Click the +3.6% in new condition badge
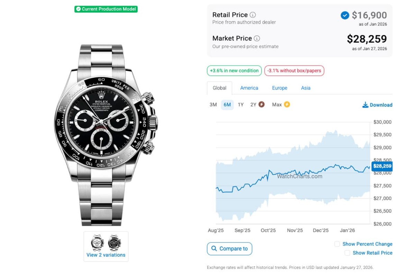Image resolution: width=415 pixels, height=275 pixels. (234, 71)
